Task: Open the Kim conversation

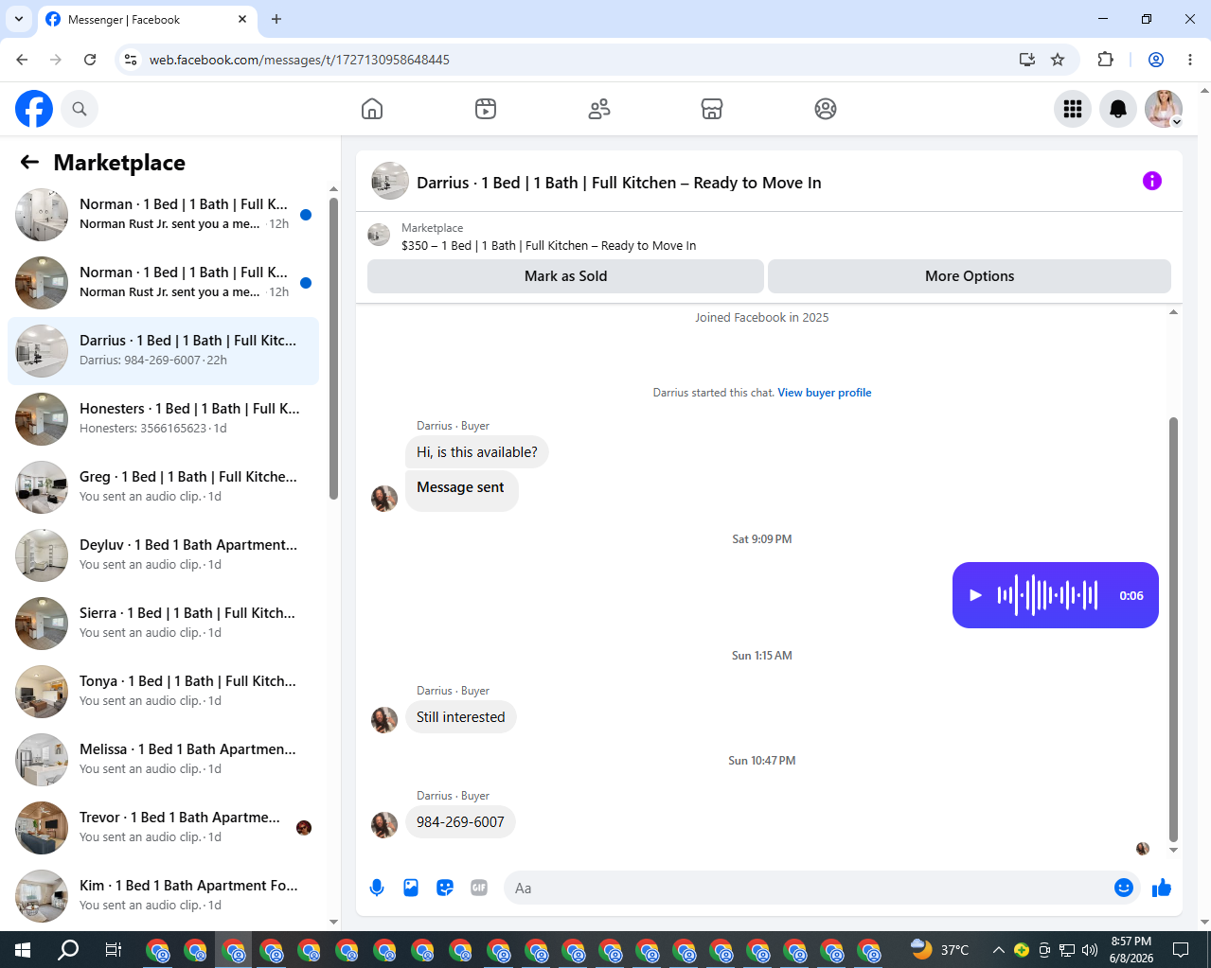Action: (x=163, y=896)
